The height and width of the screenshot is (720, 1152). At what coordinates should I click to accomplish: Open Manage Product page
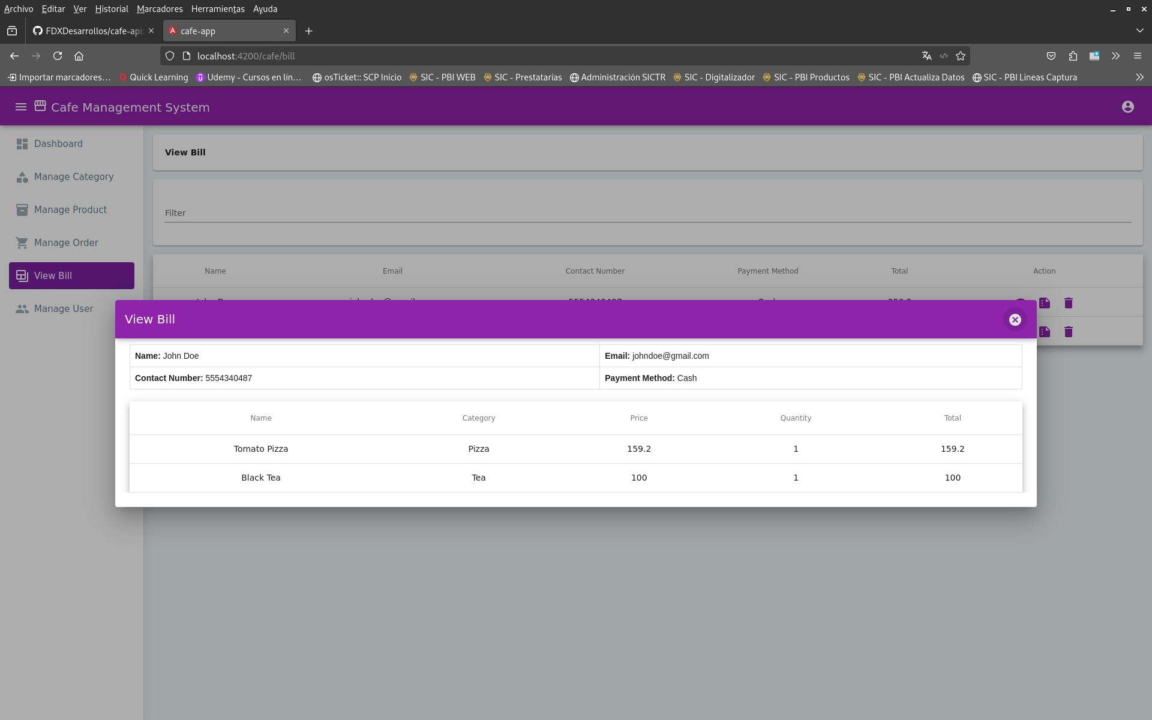point(71,210)
